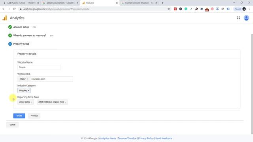Image resolution: width=253 pixels, height=142 pixels.
Task: Open the Los Angeles Time zone dropdown
Action: click(52, 102)
